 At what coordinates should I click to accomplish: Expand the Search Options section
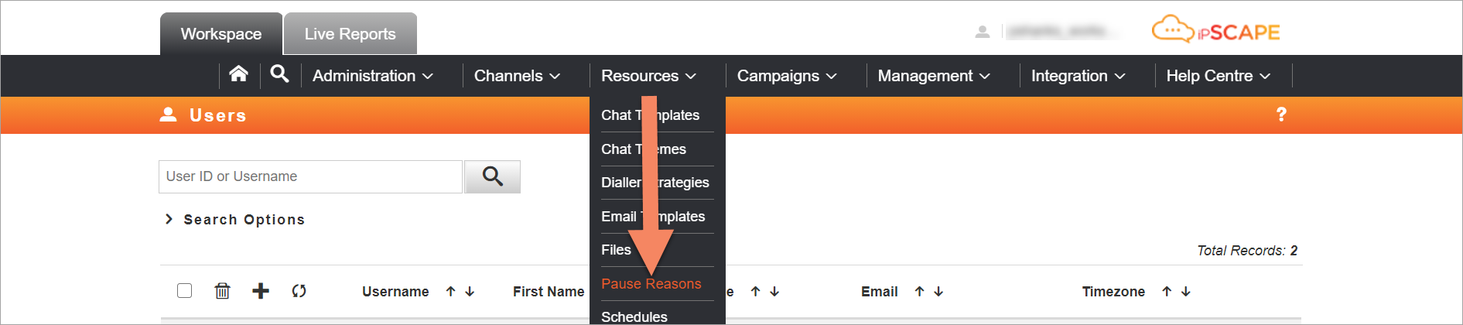235,220
